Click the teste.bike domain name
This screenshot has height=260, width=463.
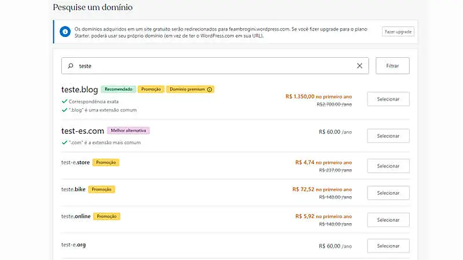pyautogui.click(x=74, y=190)
